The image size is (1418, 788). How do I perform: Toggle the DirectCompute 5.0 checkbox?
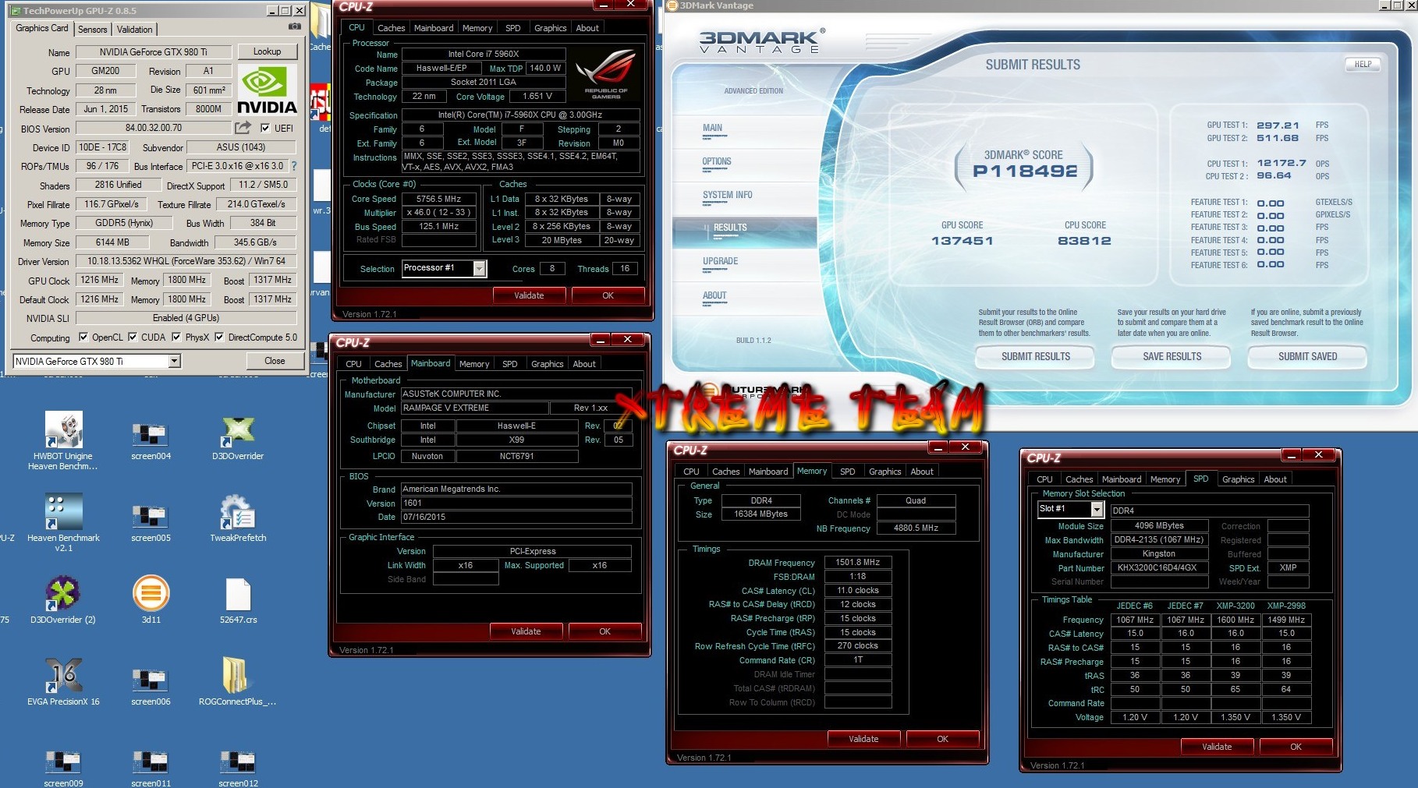pyautogui.click(x=219, y=337)
